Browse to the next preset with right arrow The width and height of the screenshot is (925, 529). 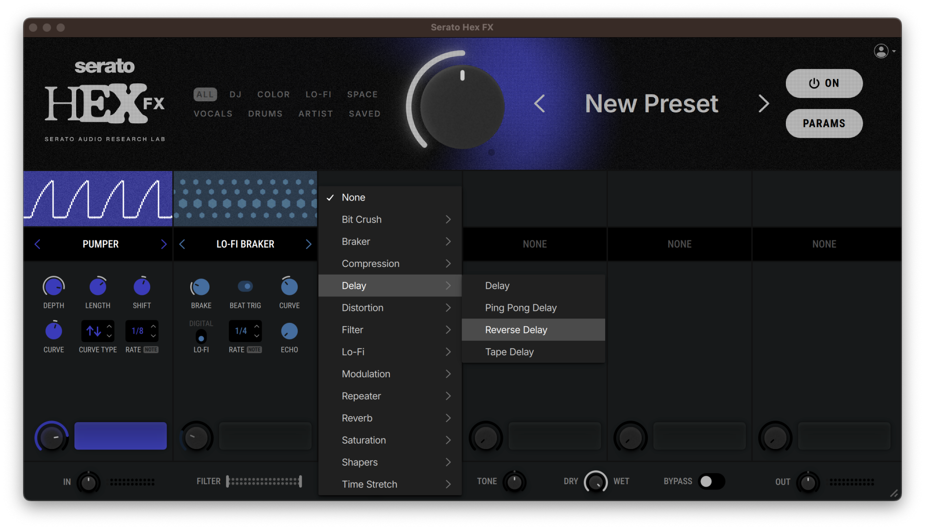coord(763,103)
